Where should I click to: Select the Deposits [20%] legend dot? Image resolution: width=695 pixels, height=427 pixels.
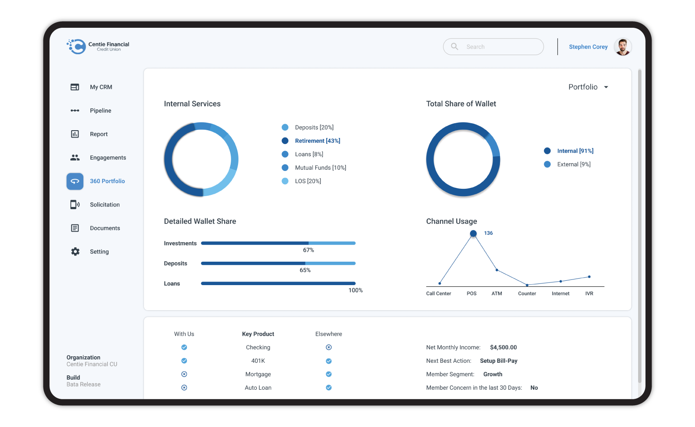285,127
